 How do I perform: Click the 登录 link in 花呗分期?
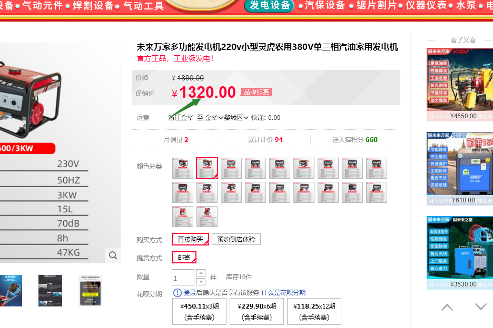(x=190, y=293)
